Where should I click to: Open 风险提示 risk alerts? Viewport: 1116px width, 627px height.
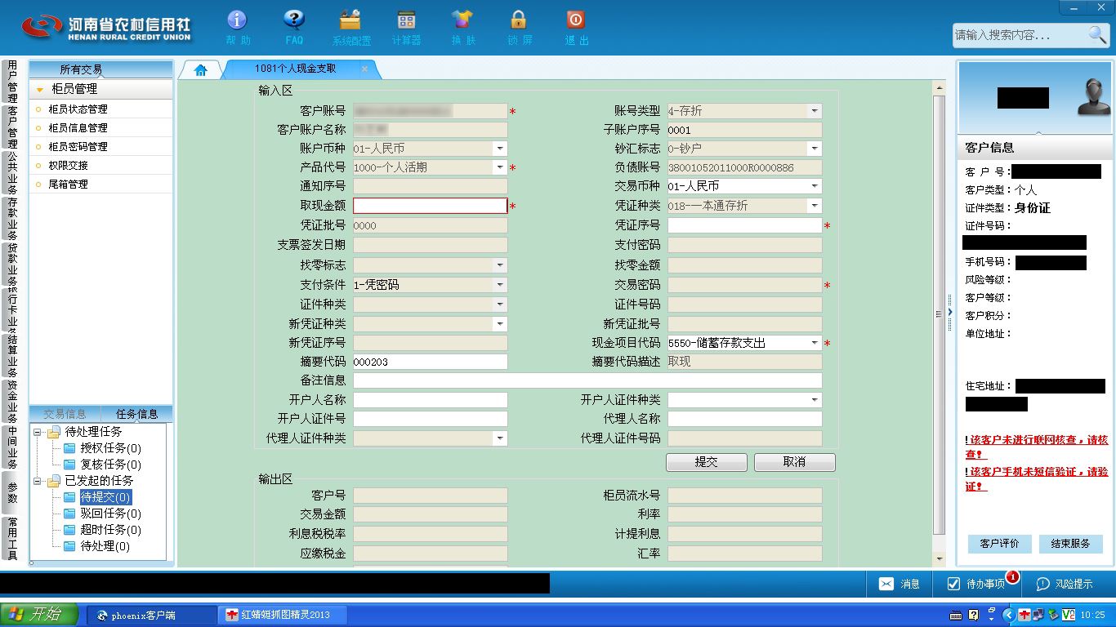click(1065, 584)
